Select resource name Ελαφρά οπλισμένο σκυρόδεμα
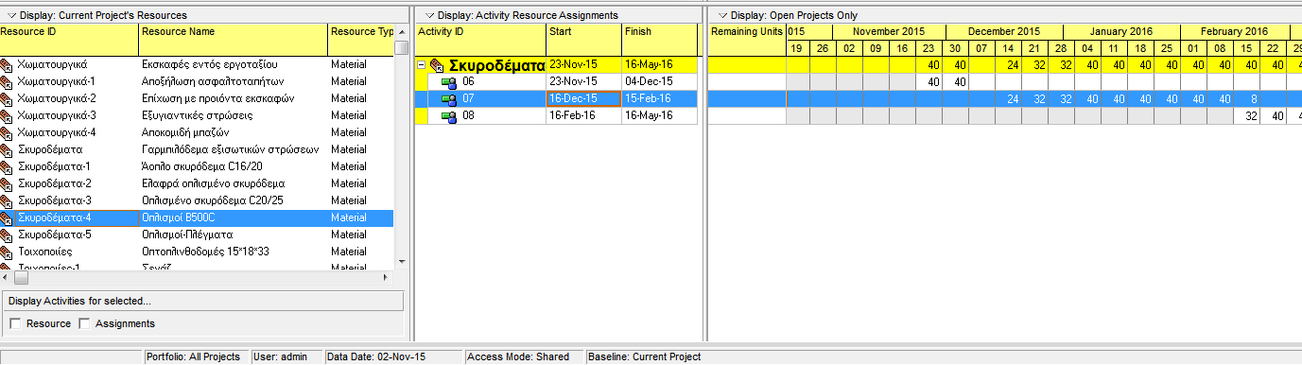The image size is (1302, 365). [213, 184]
